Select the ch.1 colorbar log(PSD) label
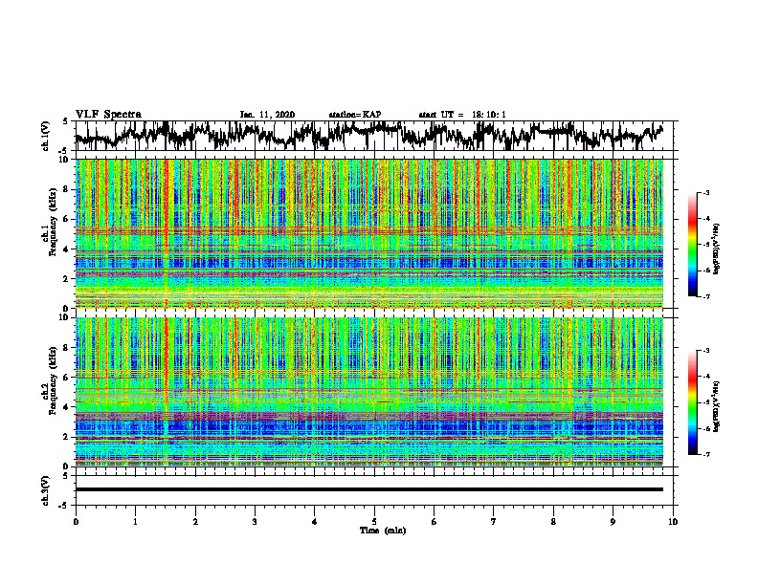758x585 pixels. 716,249
